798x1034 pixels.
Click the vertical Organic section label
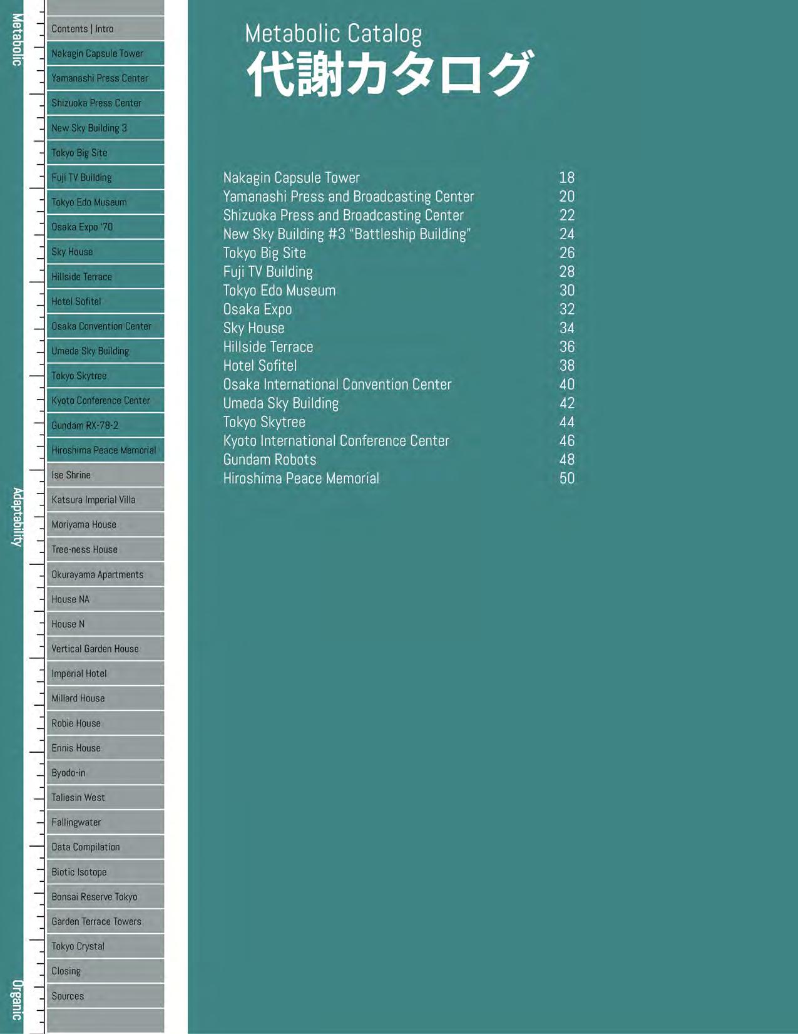tap(17, 1000)
